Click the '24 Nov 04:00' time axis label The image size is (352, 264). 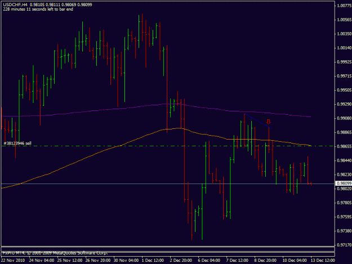pyautogui.click(x=42, y=260)
